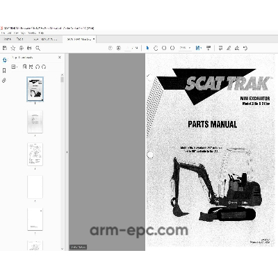Open the File menu
Viewport: 278px width, 278px height.
tap(3, 33)
